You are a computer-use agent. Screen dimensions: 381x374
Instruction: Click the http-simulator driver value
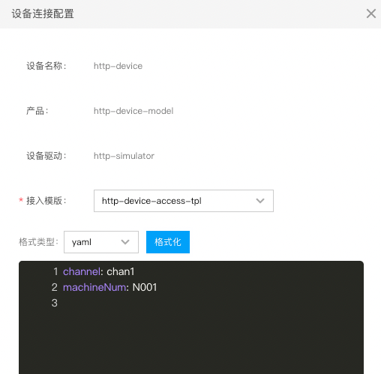click(124, 156)
